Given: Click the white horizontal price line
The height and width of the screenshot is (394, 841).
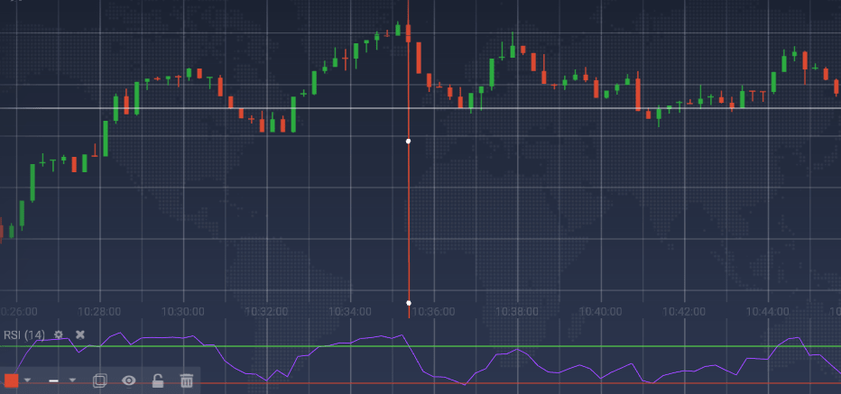Looking at the screenshot, I should [x=541, y=108].
